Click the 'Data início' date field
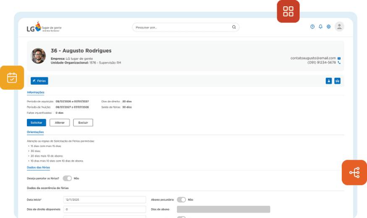Image resolution: width=367 pixels, height=218 pixels. pyautogui.click(x=105, y=200)
